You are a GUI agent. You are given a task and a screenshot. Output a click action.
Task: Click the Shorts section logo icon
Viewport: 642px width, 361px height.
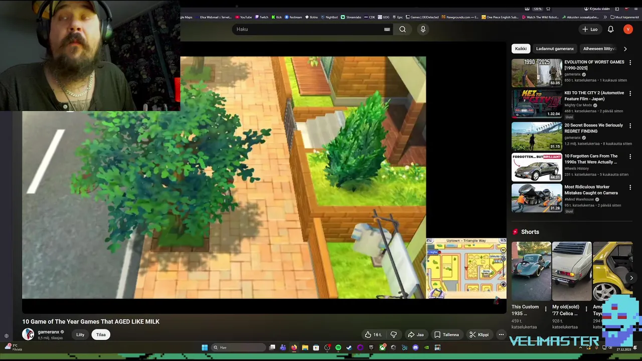click(515, 232)
